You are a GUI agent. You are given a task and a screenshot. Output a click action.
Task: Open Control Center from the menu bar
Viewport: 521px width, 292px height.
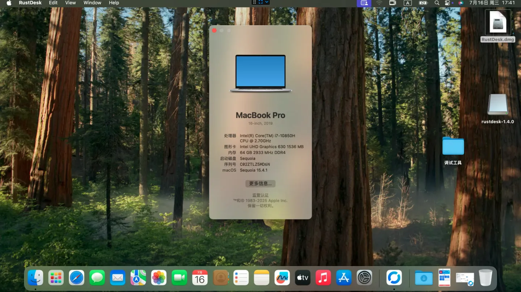tap(447, 3)
